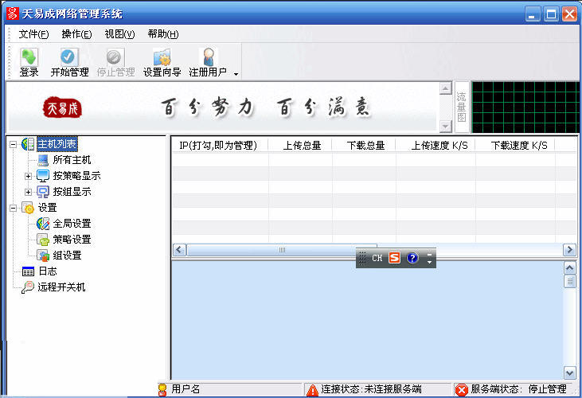Select 远程开关机 label in tree
582x398 pixels.
(x=61, y=287)
